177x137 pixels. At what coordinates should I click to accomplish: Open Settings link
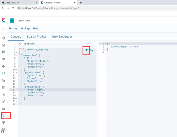click(x=25, y=28)
